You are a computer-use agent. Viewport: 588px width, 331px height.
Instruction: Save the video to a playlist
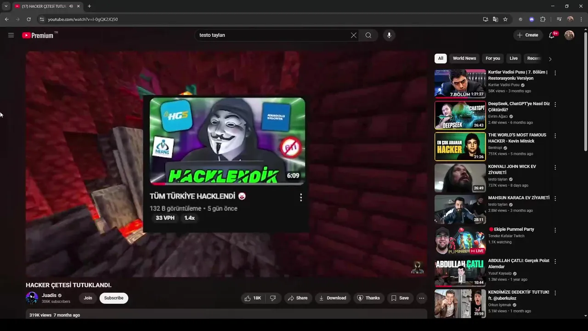[400, 298]
